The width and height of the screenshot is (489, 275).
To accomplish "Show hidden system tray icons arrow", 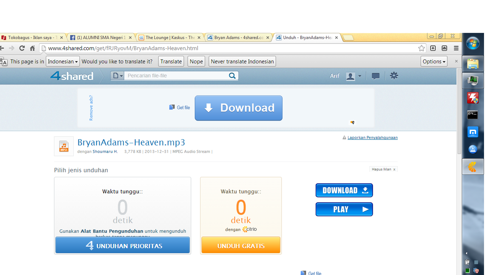I will [x=466, y=253].
